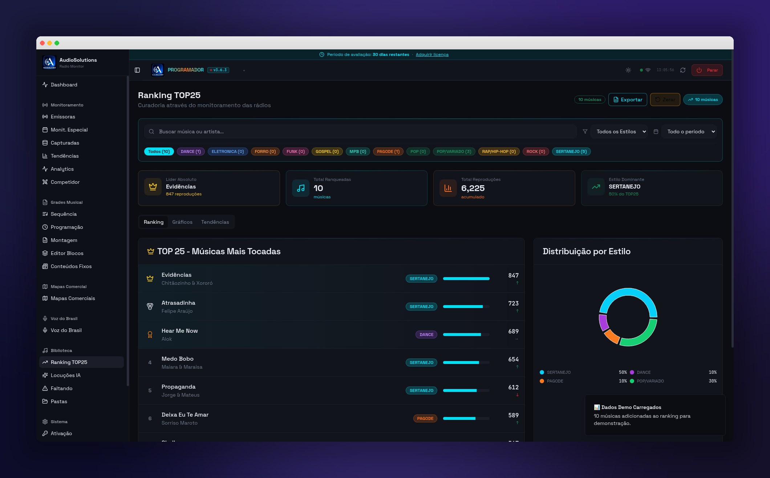The image size is (770, 478).
Task: Click the progress bar for Evidências
Action: (x=466, y=279)
